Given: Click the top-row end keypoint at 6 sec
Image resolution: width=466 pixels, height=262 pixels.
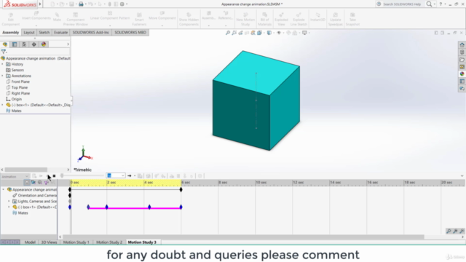Looking at the screenshot, I should [x=181, y=189].
